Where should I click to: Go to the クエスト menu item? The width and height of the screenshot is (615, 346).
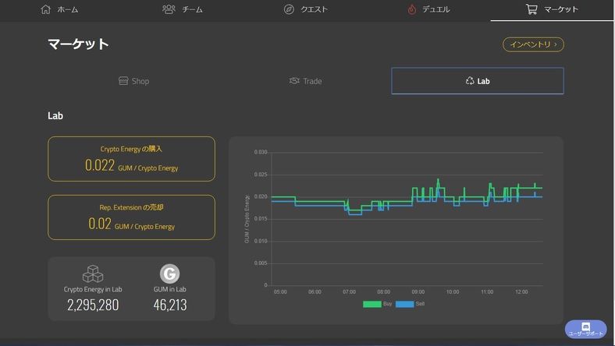click(x=306, y=9)
